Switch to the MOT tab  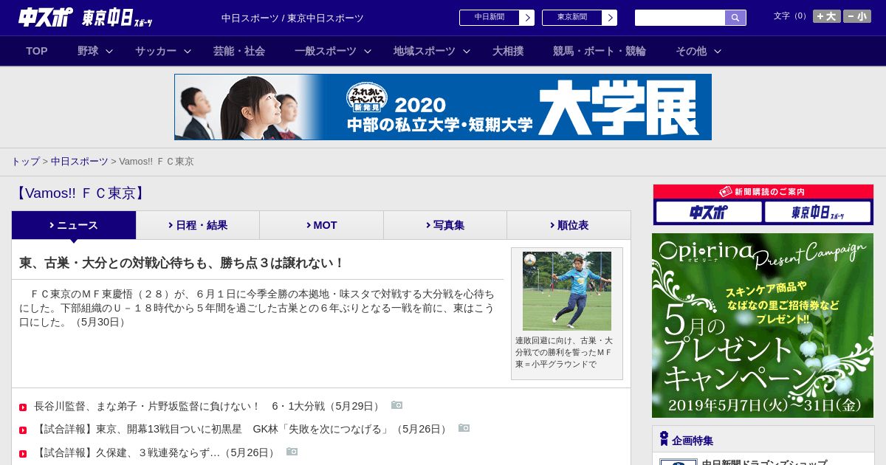(x=321, y=225)
